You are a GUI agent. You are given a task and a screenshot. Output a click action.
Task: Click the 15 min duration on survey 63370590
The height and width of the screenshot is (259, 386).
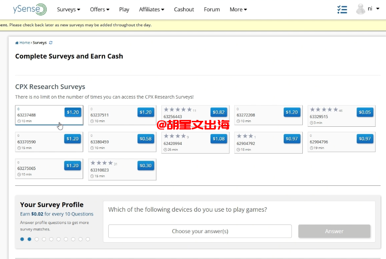pos(25,148)
